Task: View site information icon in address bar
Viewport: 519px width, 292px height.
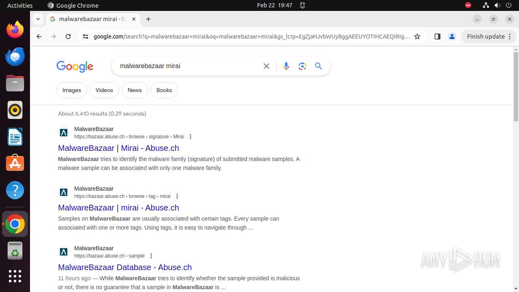Action: pos(85,36)
